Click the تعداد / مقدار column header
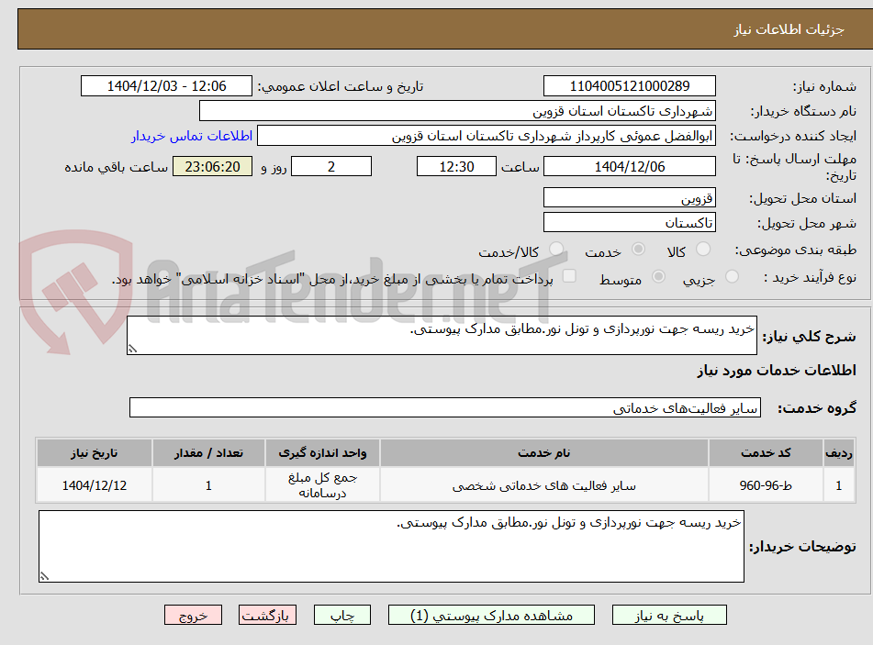Screen dimensions: 873x645 (208, 453)
